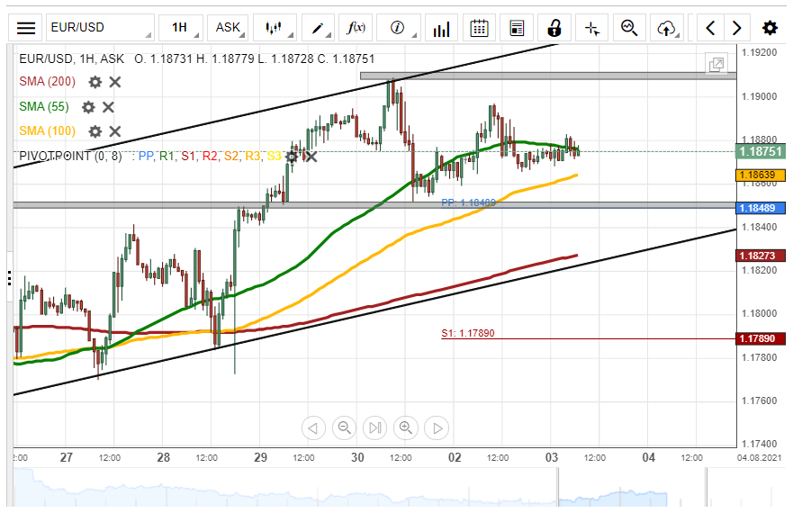Image resolution: width=793 pixels, height=513 pixels.
Task: Go to previous chart with left chevron
Action: point(710,28)
